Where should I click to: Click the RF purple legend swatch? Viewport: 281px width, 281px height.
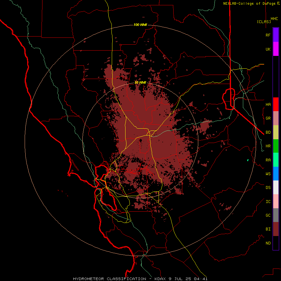pyautogui.click(x=276, y=35)
